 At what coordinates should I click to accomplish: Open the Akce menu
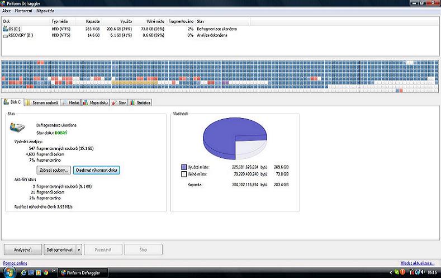click(x=7, y=11)
